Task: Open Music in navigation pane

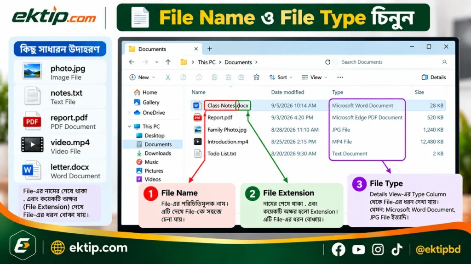Action: tap(147, 162)
